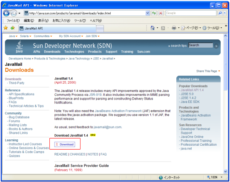
Task: Click the magnifier search icon
Action: tap(220, 13)
